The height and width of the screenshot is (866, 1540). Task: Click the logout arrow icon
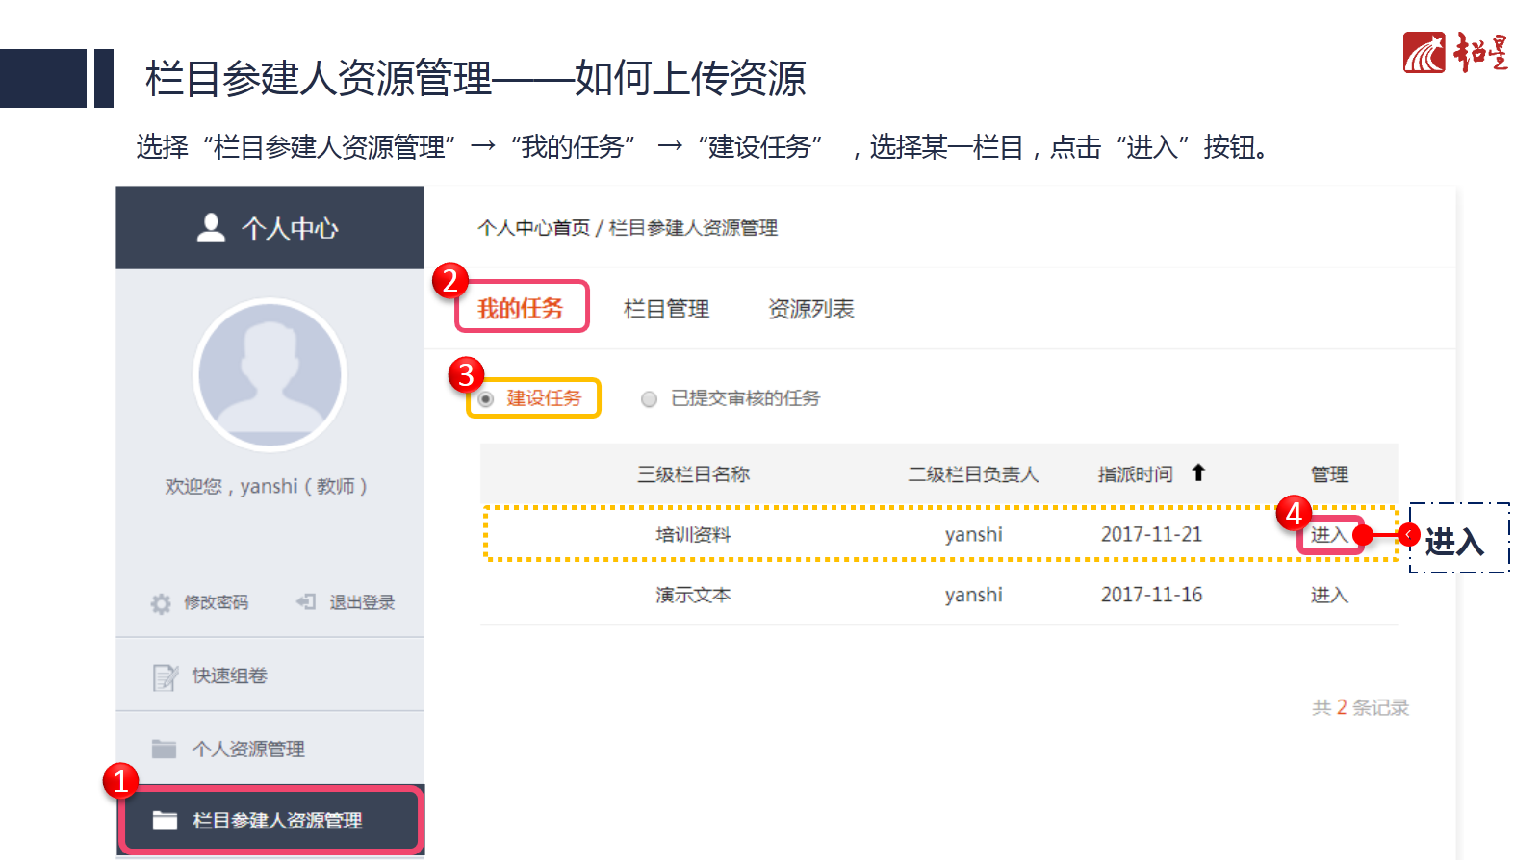point(306,602)
